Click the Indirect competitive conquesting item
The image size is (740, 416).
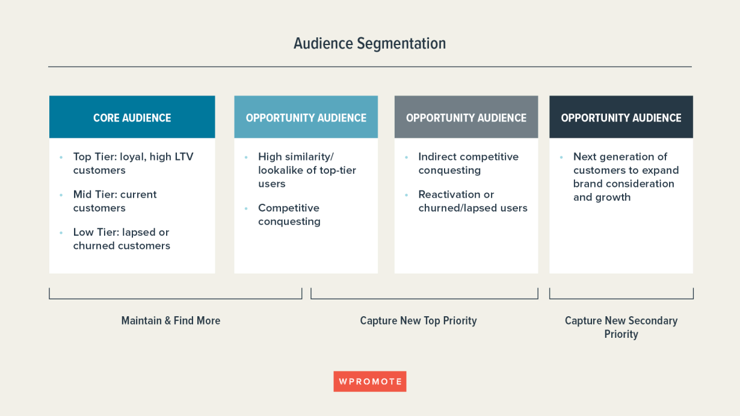[468, 164]
